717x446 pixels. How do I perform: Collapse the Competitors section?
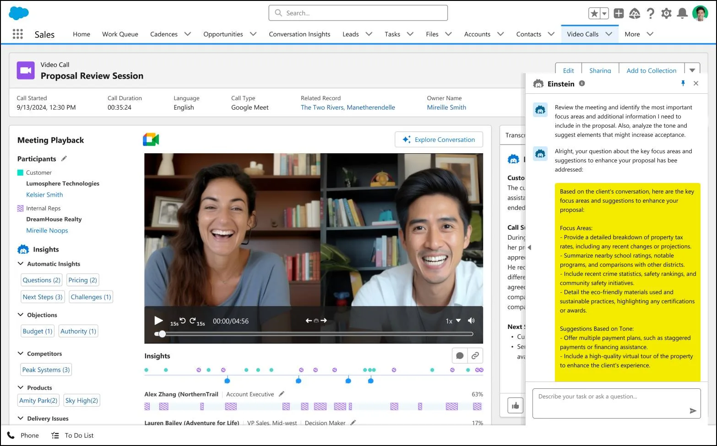coord(21,354)
